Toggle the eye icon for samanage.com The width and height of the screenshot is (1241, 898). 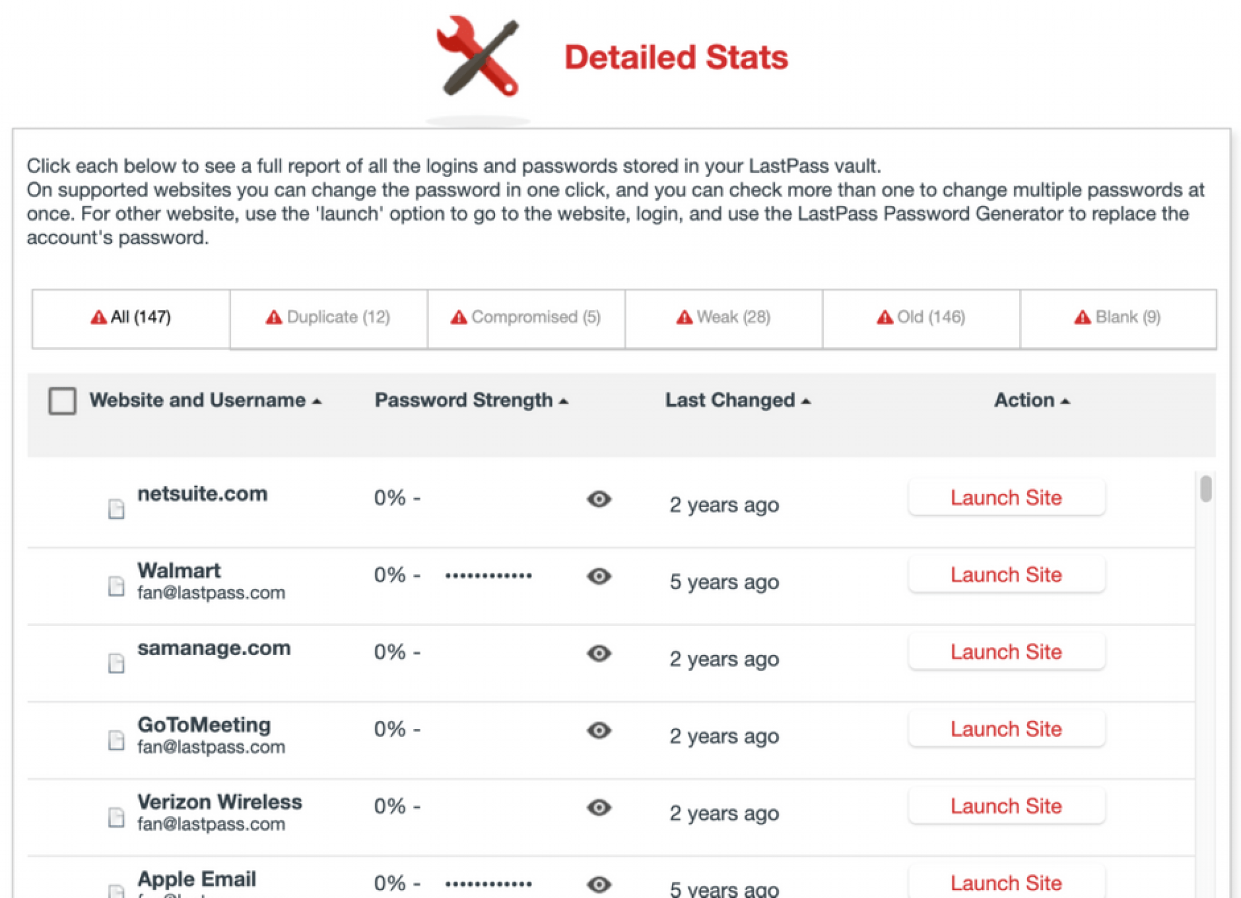[599, 654]
